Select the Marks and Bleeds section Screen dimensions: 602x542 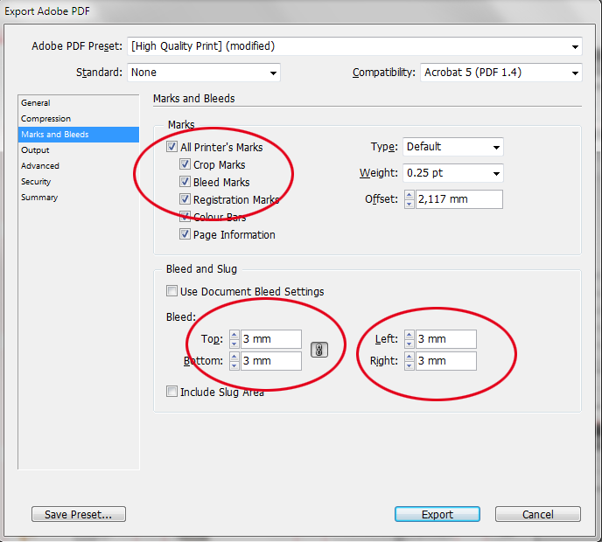79,135
